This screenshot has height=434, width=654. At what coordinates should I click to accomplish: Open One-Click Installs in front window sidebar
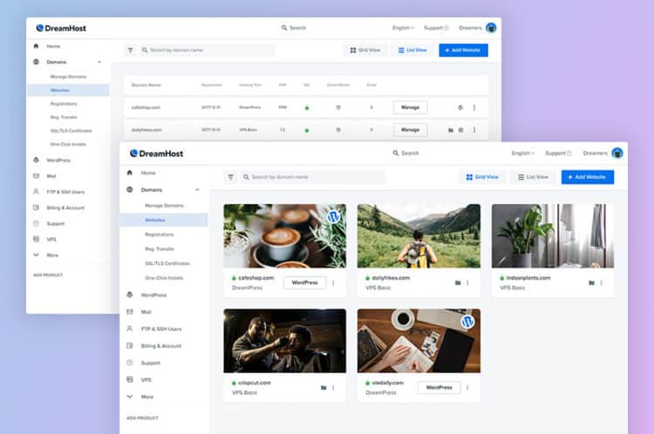pyautogui.click(x=164, y=278)
